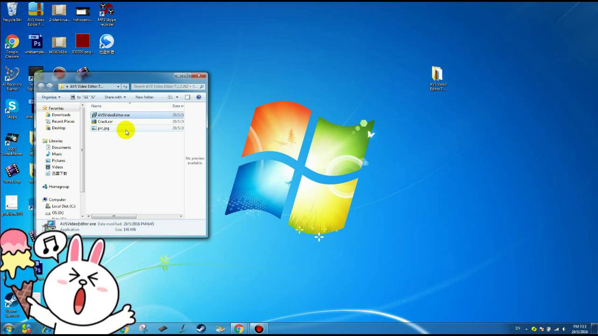The image size is (598, 336).
Task: Open the 830300.png red image icon
Action: tap(82, 44)
